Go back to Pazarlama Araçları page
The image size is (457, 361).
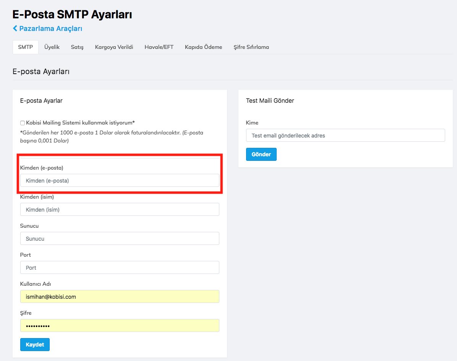point(50,29)
